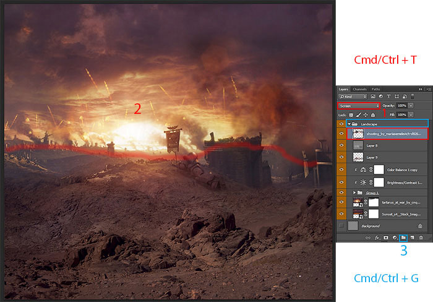Select Layer 9
Screen dimensions: 433x302
[x=387, y=157]
